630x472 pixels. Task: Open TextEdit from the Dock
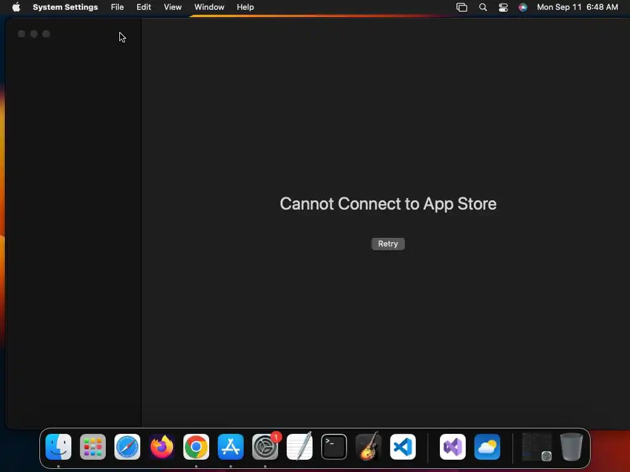pos(300,447)
